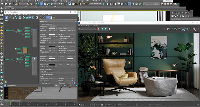Click the Diffuse color swatch

coord(52,28)
